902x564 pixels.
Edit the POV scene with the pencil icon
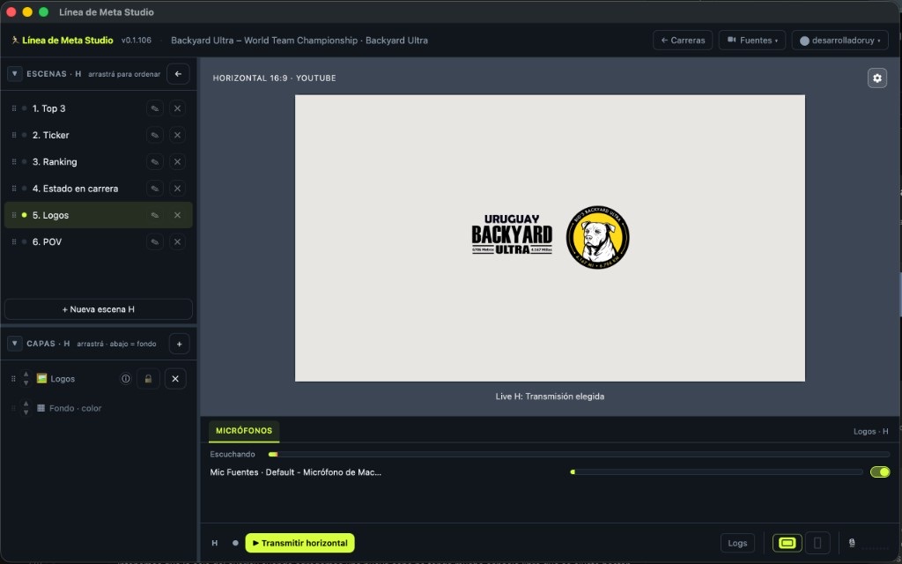click(155, 241)
